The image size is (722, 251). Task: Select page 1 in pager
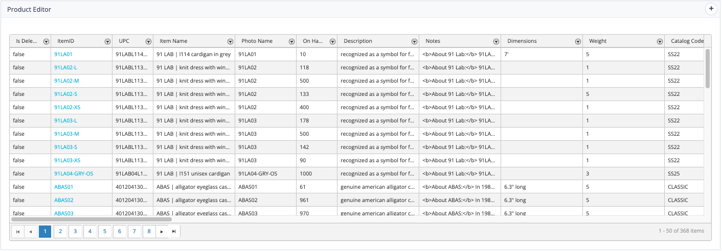pos(45,232)
